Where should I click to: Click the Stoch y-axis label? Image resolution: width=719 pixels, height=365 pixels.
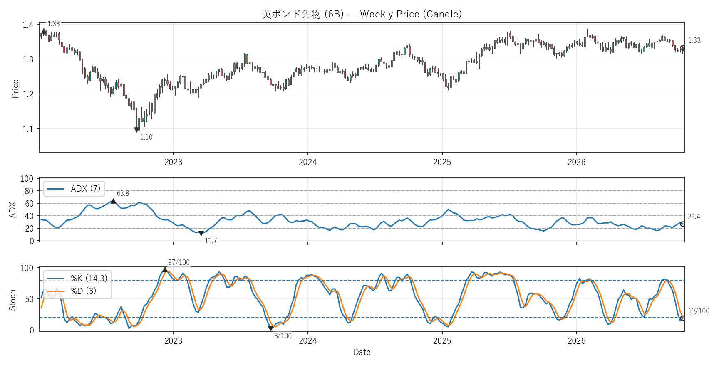click(x=12, y=300)
